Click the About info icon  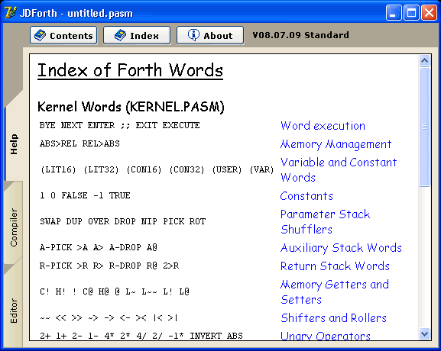coord(193,35)
